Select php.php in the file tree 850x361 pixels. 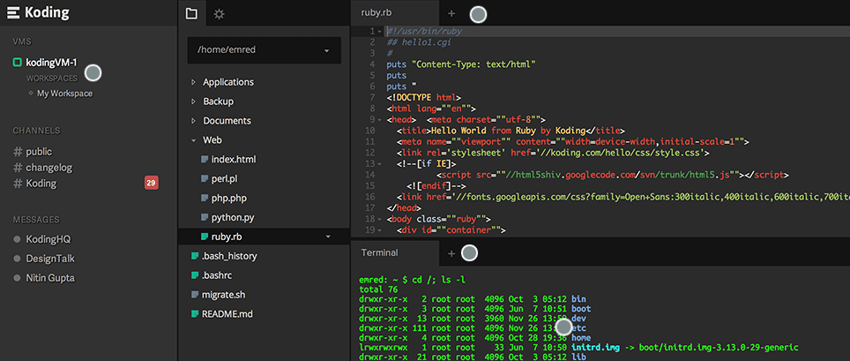[229, 198]
